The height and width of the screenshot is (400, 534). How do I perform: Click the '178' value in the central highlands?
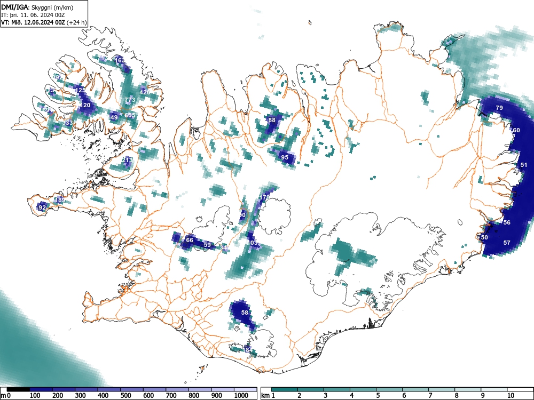pyautogui.click(x=265, y=197)
